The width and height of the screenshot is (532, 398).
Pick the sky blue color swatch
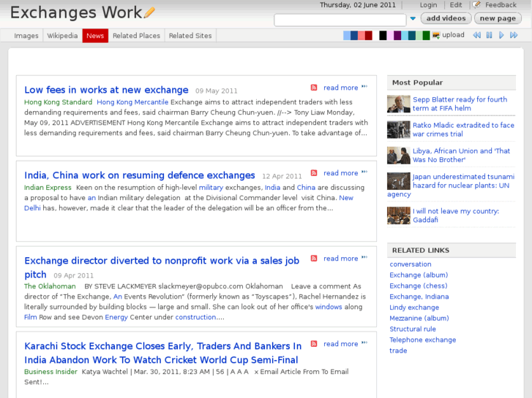[405, 36]
